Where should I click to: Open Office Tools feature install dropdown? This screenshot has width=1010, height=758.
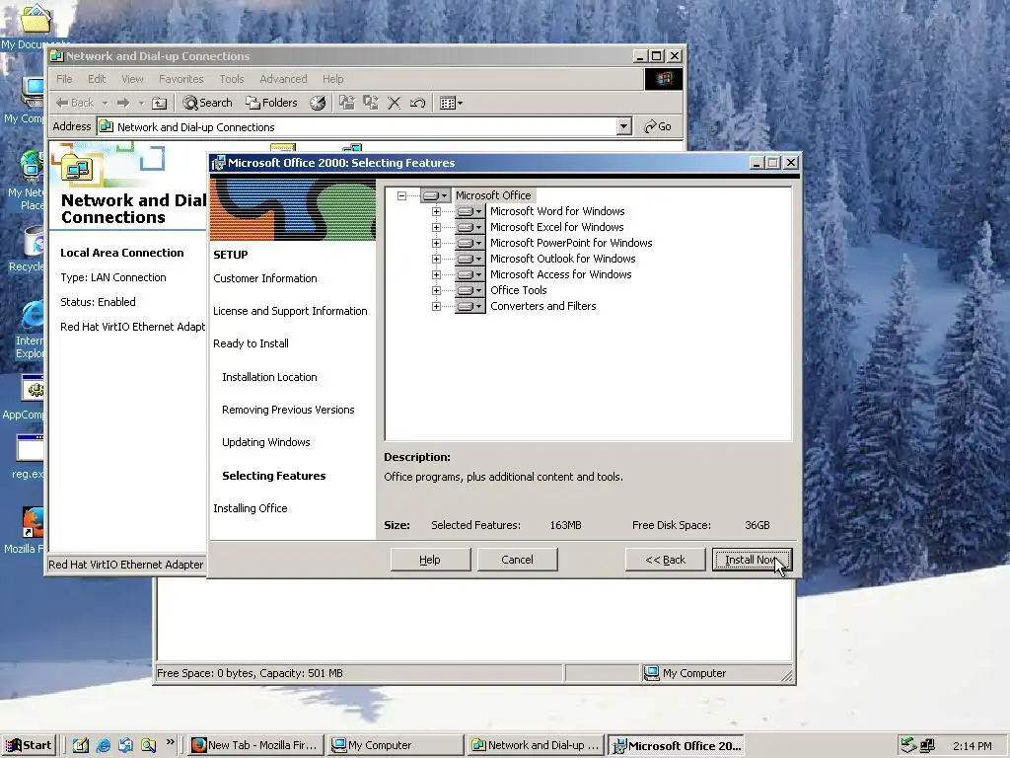pyautogui.click(x=470, y=290)
